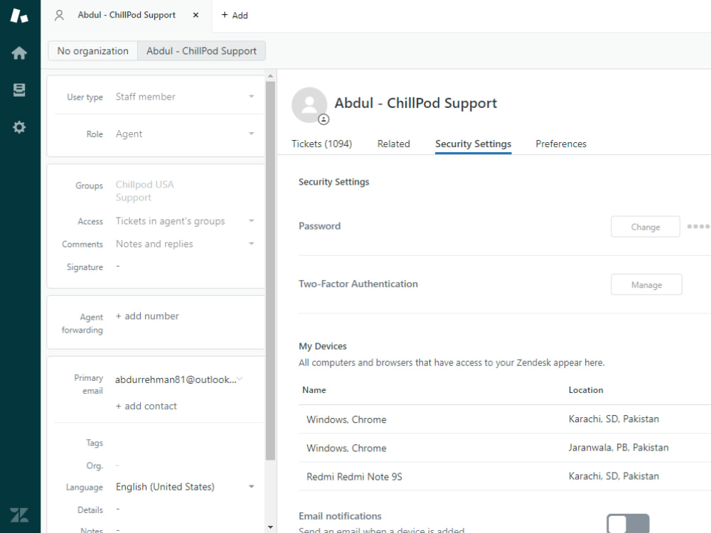Click the user icon in the tab
This screenshot has height=533, width=711.
(59, 16)
